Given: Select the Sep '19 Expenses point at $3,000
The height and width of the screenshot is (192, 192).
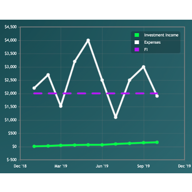Looking at the screenshot, I should [x=144, y=67].
